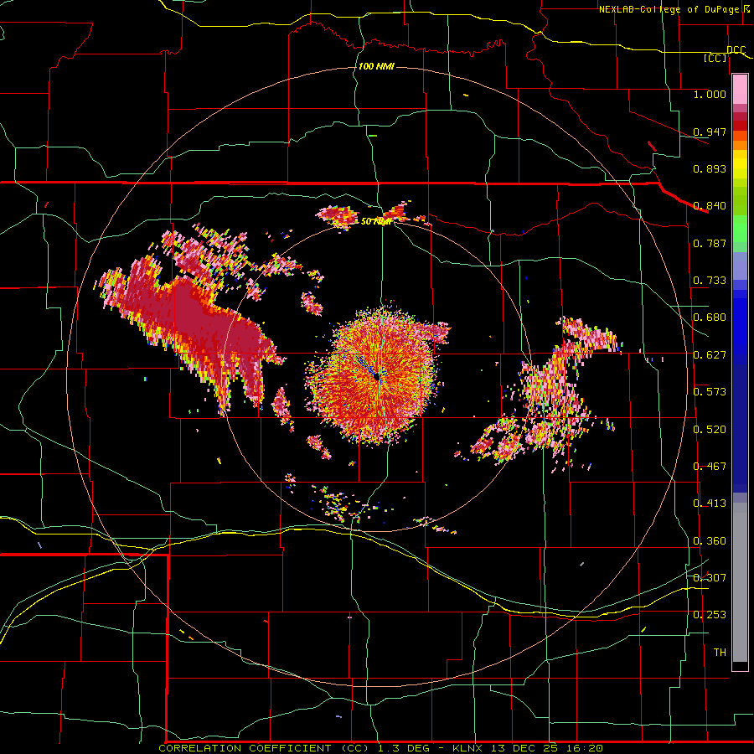Click the 100 NMI range ring label
The width and height of the screenshot is (754, 754).
(376, 66)
